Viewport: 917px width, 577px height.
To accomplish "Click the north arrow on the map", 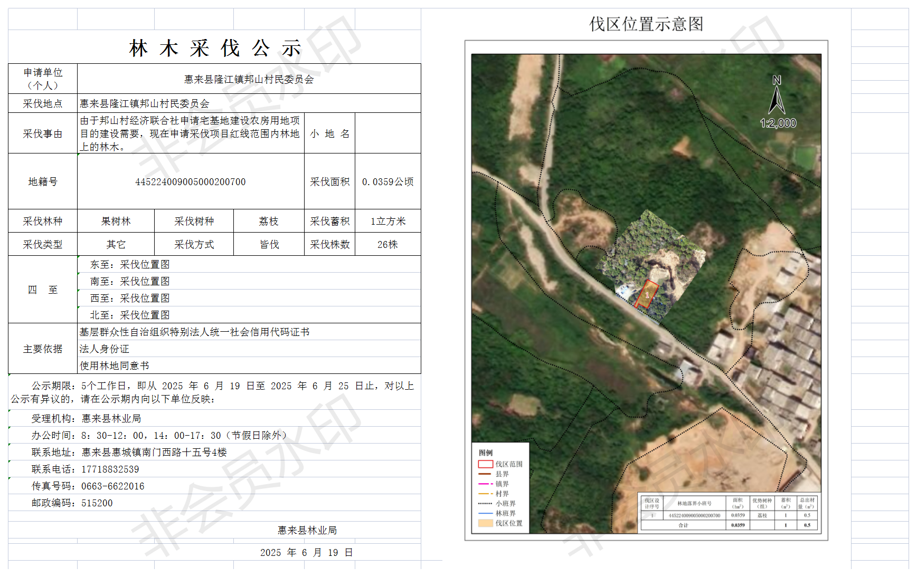I will [777, 95].
